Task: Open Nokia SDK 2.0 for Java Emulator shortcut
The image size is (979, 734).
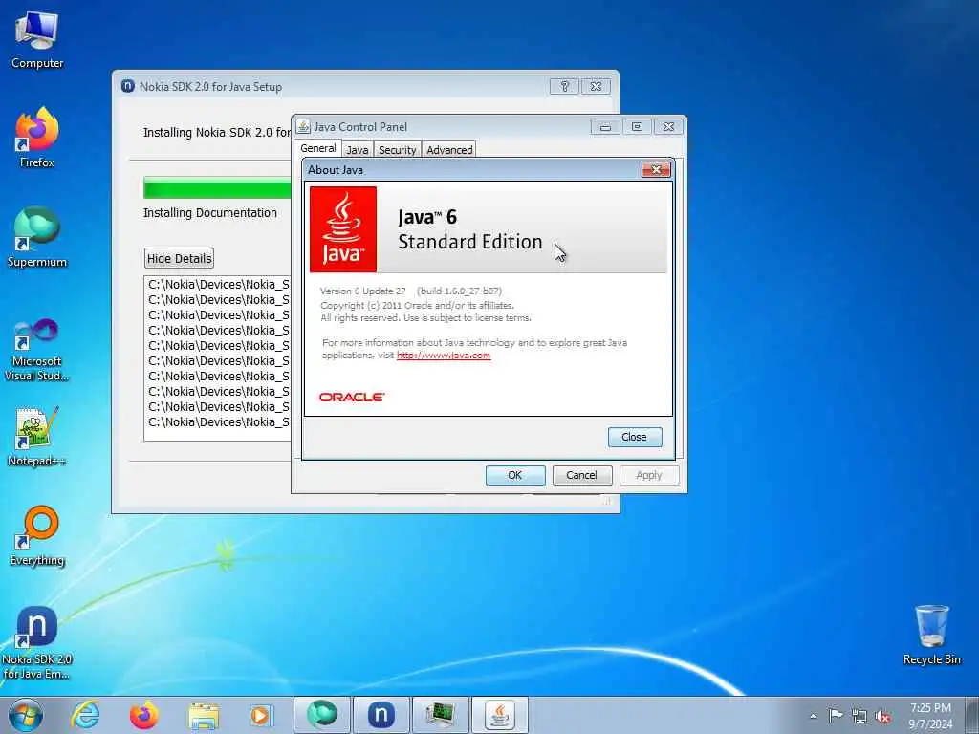Action: click(x=37, y=641)
